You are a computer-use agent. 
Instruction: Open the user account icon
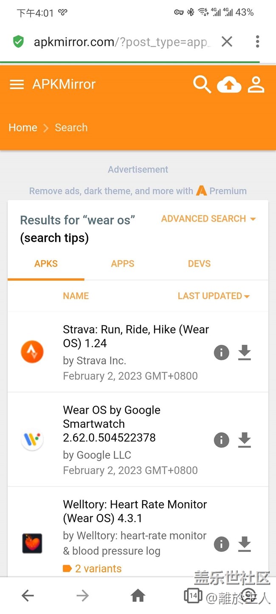click(256, 85)
